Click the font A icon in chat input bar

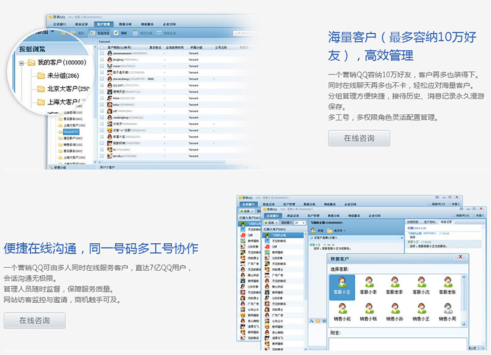[x=312, y=321]
